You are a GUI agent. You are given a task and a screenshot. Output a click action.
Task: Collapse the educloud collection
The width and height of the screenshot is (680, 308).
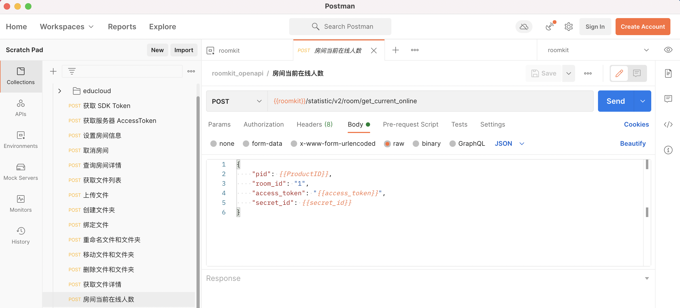[60, 91]
